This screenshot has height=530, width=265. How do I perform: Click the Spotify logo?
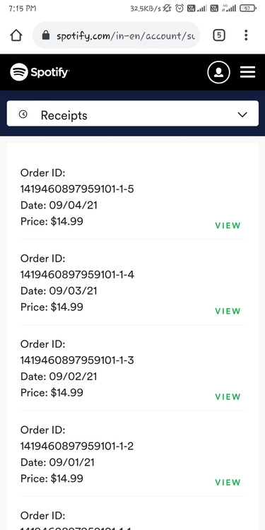pyautogui.click(x=40, y=72)
